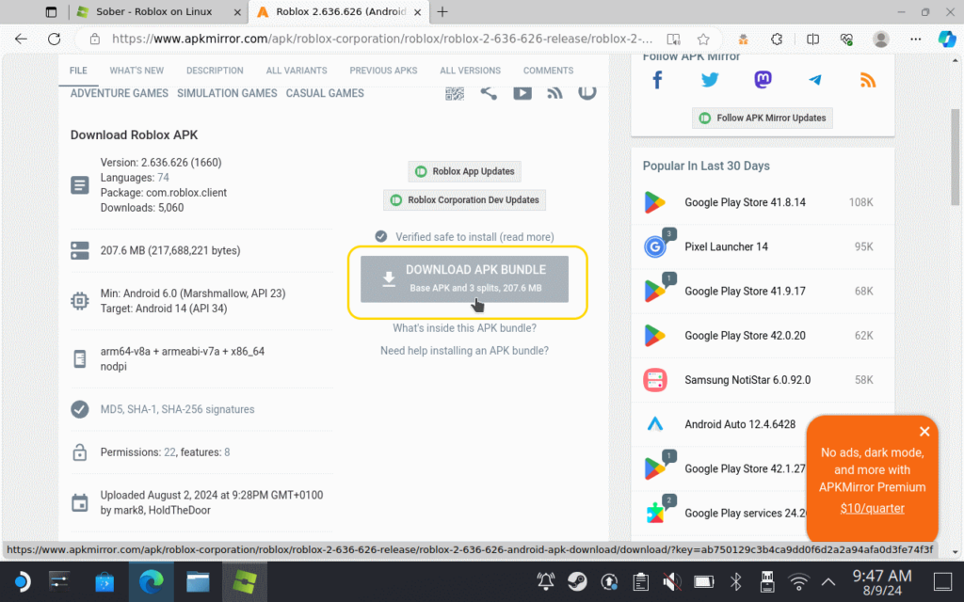Open tab actions menu icon
Screen dimensions: 964x602
pos(51,11)
